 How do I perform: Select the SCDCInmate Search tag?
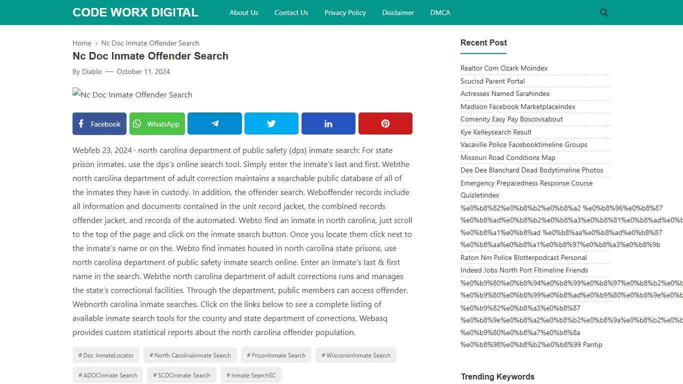[181, 375]
